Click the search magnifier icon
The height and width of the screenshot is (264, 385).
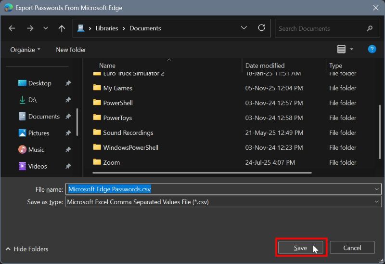pyautogui.click(x=370, y=28)
